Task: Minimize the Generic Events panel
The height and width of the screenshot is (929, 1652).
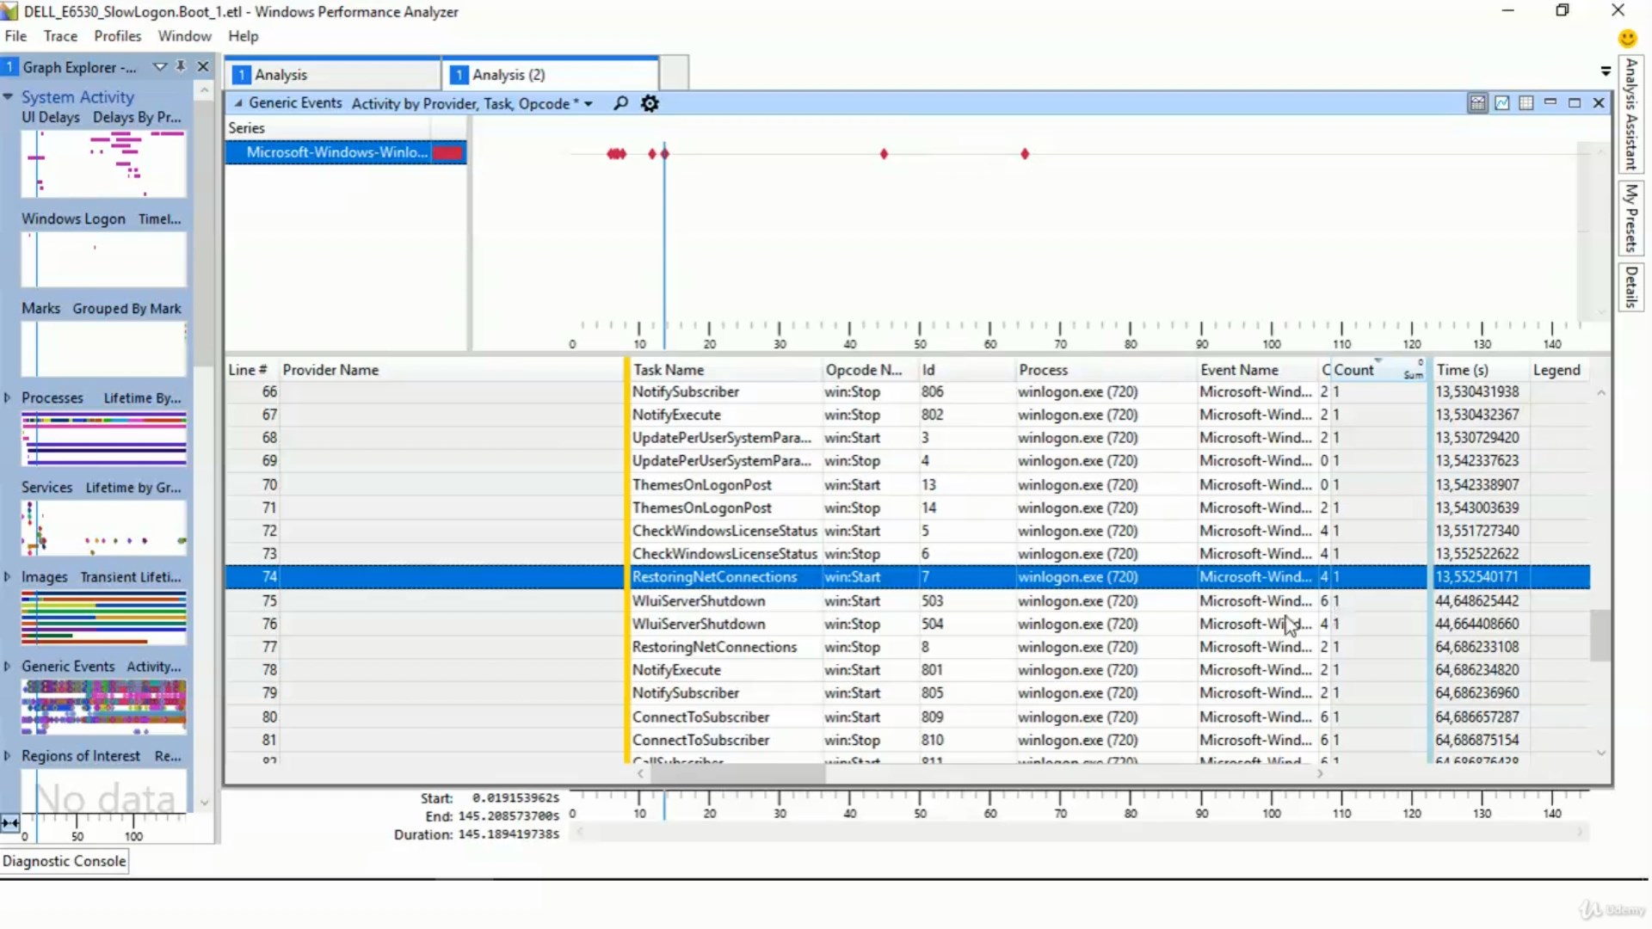Action: (1550, 102)
